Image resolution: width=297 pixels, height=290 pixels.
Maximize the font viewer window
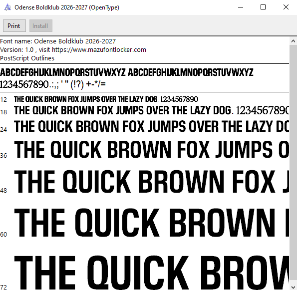pos(263,7)
